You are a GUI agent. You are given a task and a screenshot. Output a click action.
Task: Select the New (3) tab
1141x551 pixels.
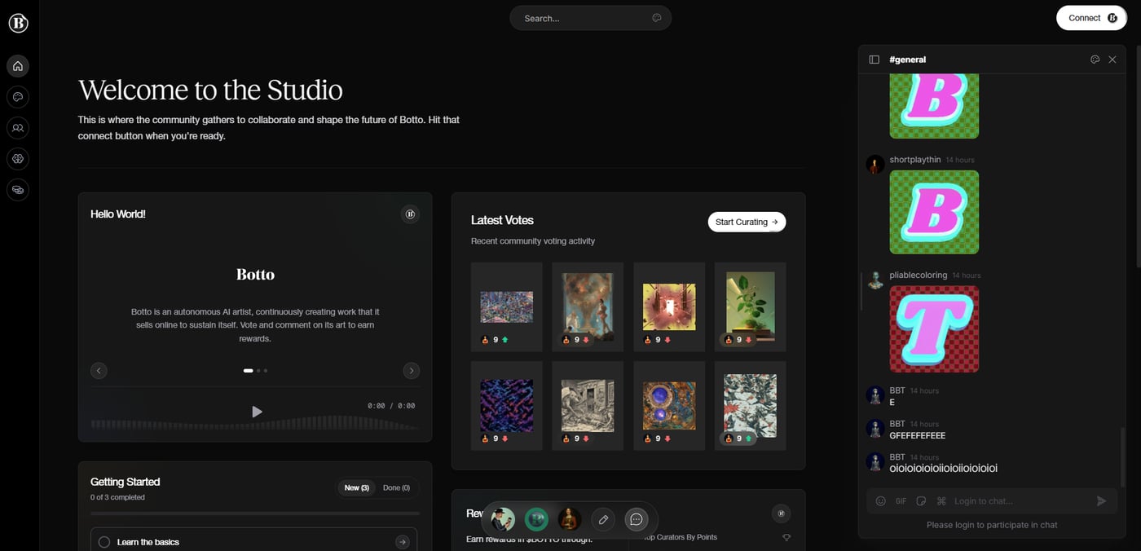356,487
